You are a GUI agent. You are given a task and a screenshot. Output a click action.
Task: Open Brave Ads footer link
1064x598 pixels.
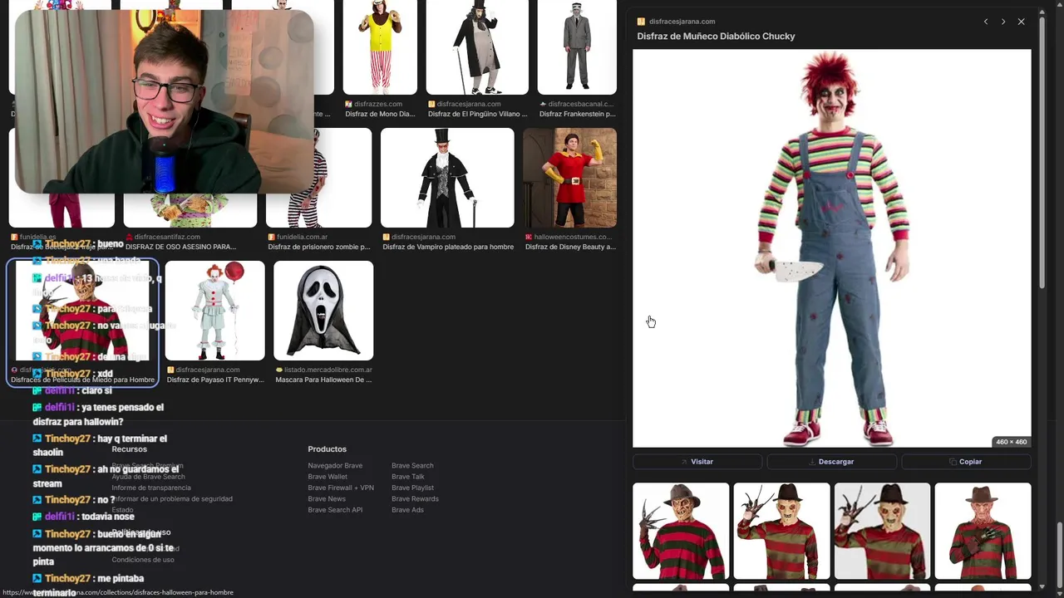click(x=407, y=510)
